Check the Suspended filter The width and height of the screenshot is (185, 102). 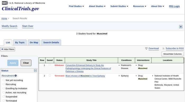click(3, 96)
